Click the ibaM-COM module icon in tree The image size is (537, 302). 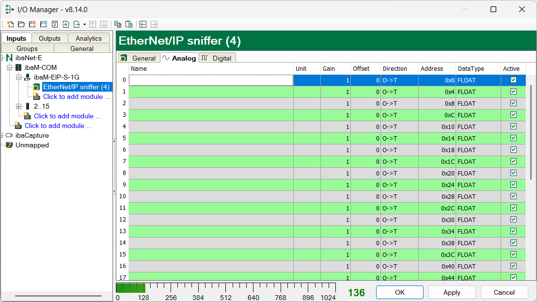[x=18, y=67]
